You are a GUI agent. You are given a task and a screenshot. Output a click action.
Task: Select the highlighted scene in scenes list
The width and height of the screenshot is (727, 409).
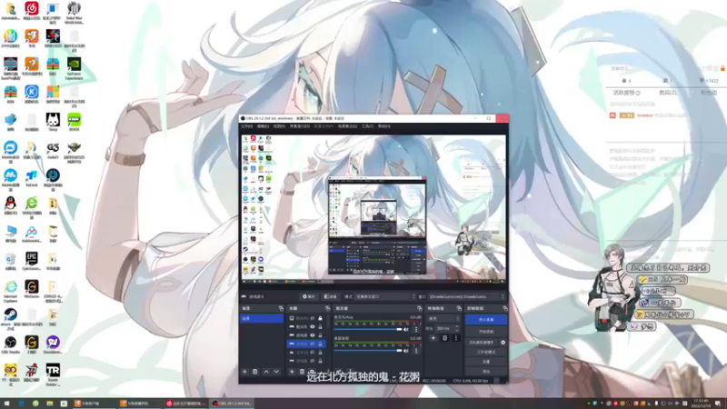tap(262, 319)
